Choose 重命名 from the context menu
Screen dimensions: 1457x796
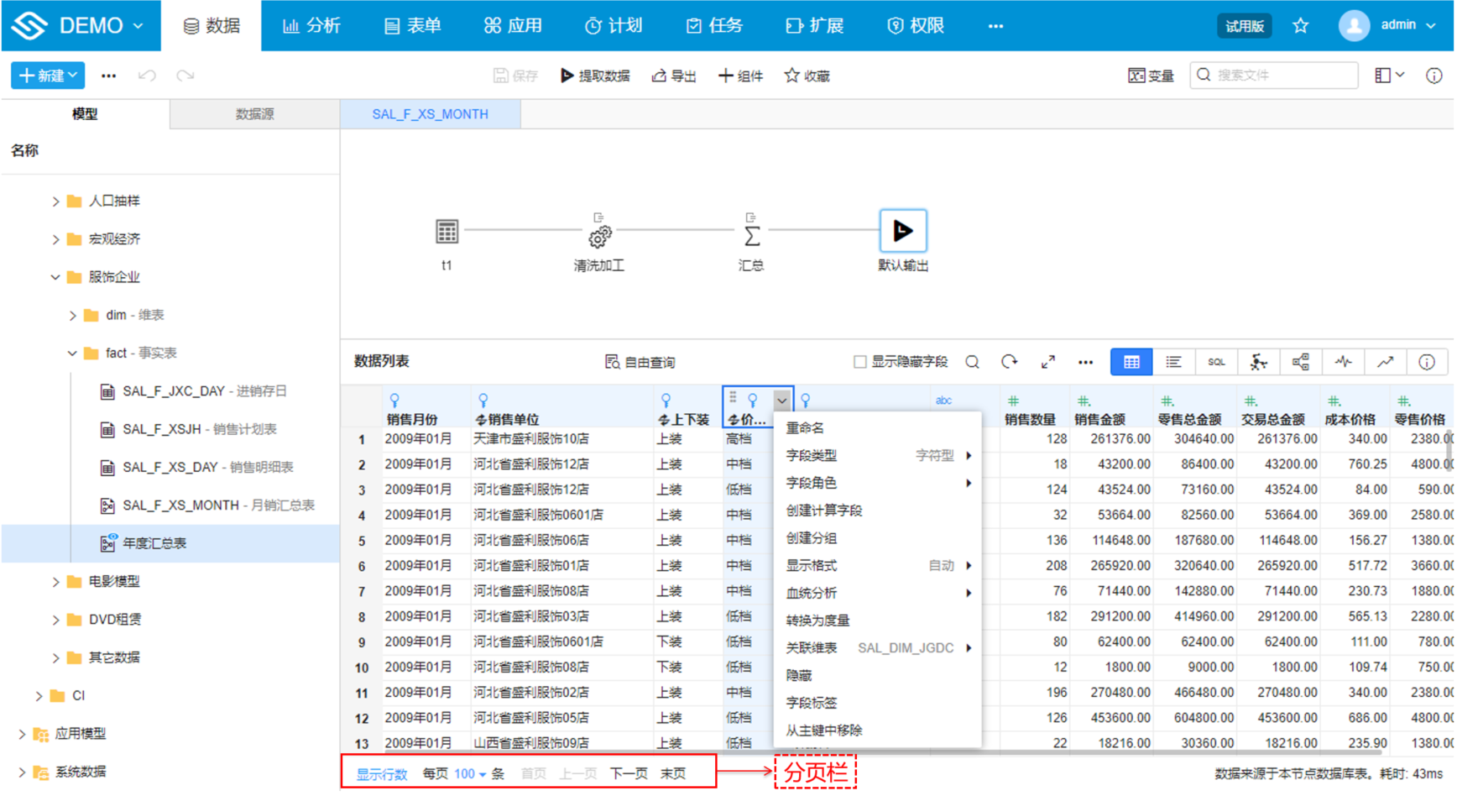coord(804,428)
